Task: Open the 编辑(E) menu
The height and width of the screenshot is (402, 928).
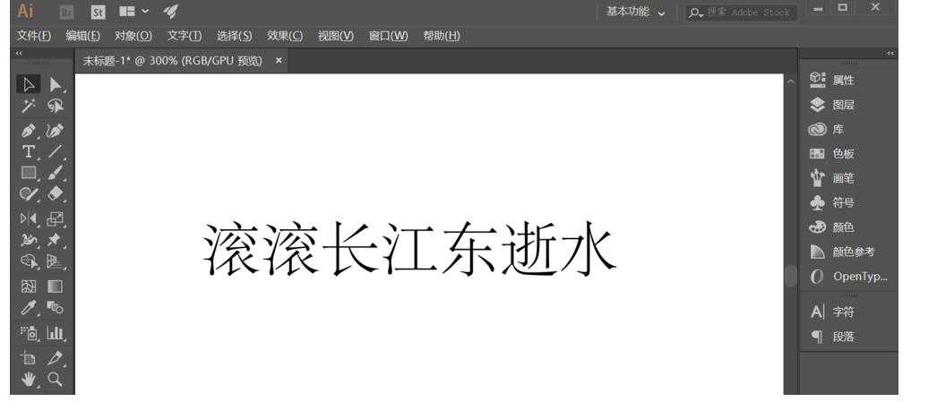Action: (x=82, y=36)
